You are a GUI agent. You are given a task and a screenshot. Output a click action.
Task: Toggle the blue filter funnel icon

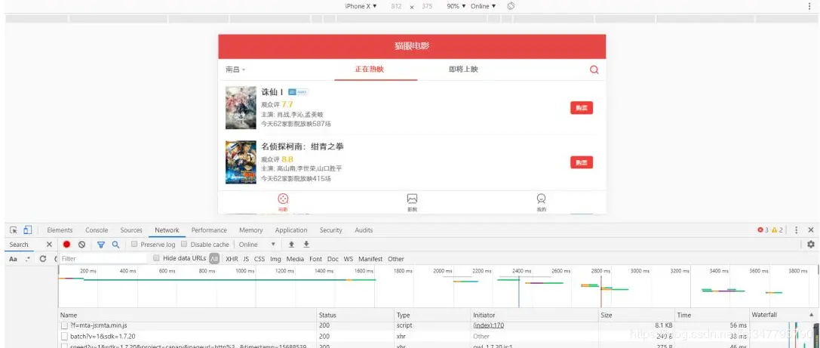point(101,245)
